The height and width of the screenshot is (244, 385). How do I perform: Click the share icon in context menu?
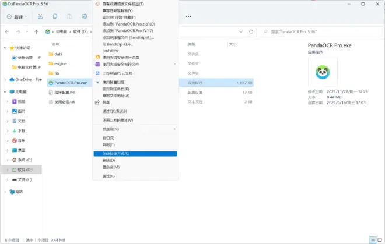[97, 102]
